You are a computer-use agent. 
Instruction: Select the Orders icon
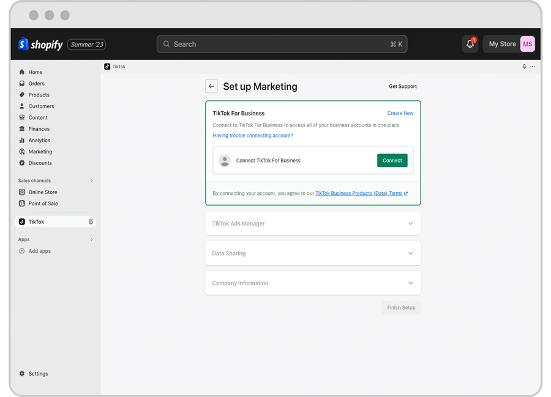pyautogui.click(x=22, y=84)
